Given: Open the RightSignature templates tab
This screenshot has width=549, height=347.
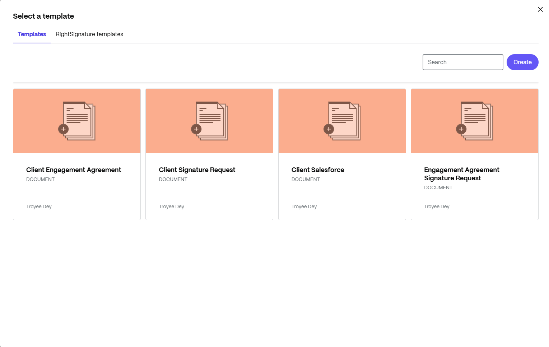Looking at the screenshot, I should click(89, 34).
